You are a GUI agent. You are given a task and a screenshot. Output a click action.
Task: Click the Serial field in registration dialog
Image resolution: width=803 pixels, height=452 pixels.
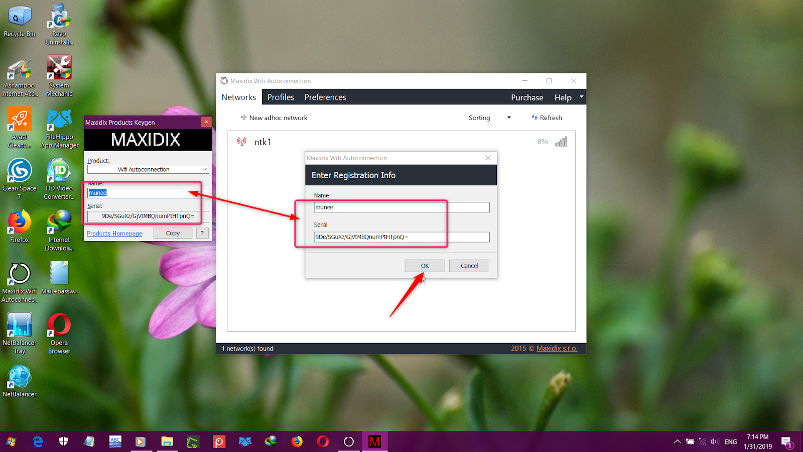(401, 237)
